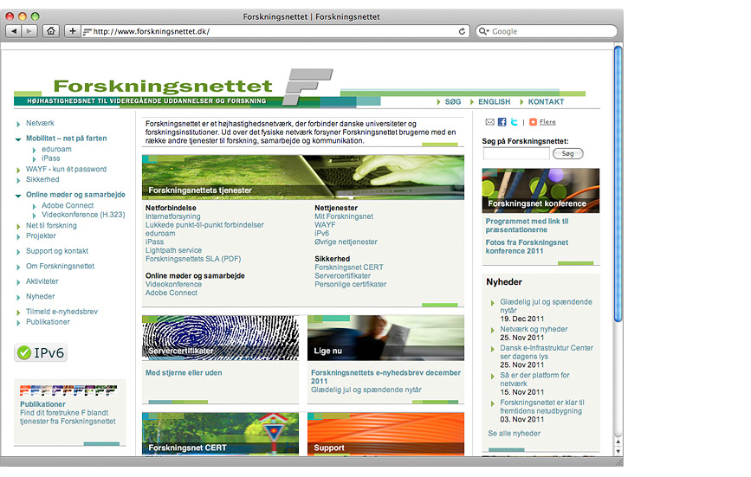Open the iPass submenu item
Screen dimensions: 751x477
pos(51,158)
